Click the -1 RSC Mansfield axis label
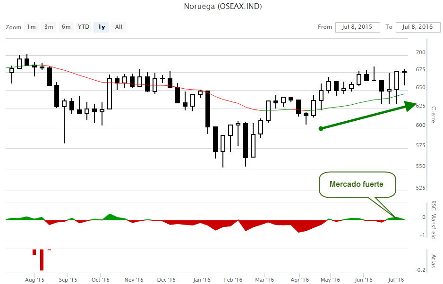This screenshot has width=443, height=284. (x=422, y=235)
